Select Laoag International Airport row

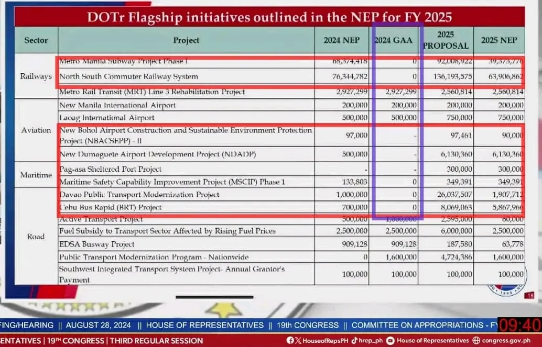click(291, 118)
